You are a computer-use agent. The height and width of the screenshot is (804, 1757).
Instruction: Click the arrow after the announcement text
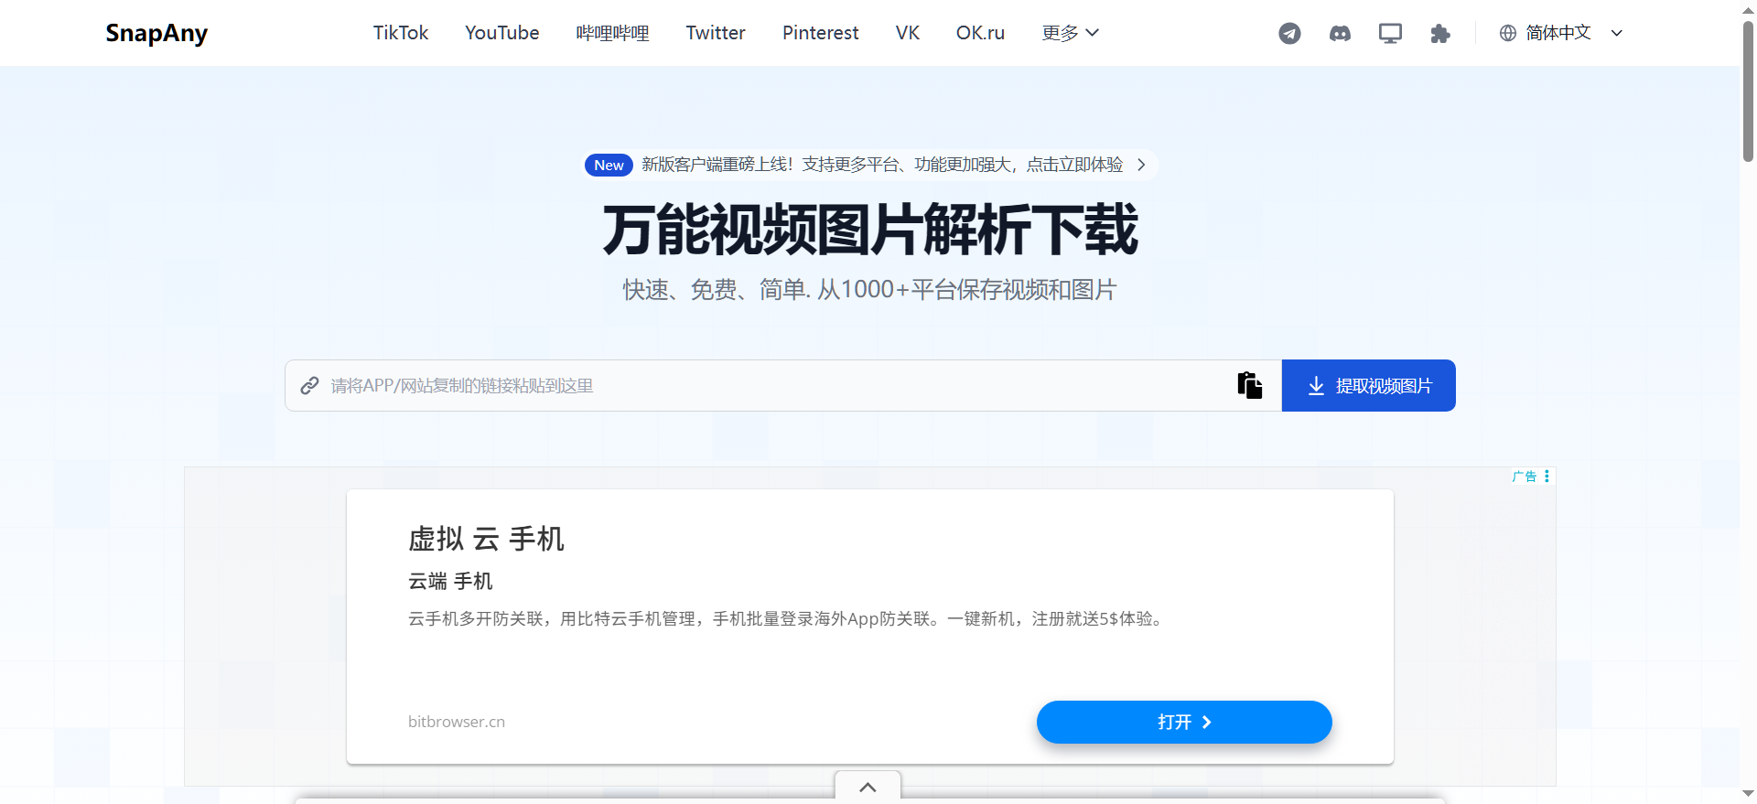click(1141, 165)
